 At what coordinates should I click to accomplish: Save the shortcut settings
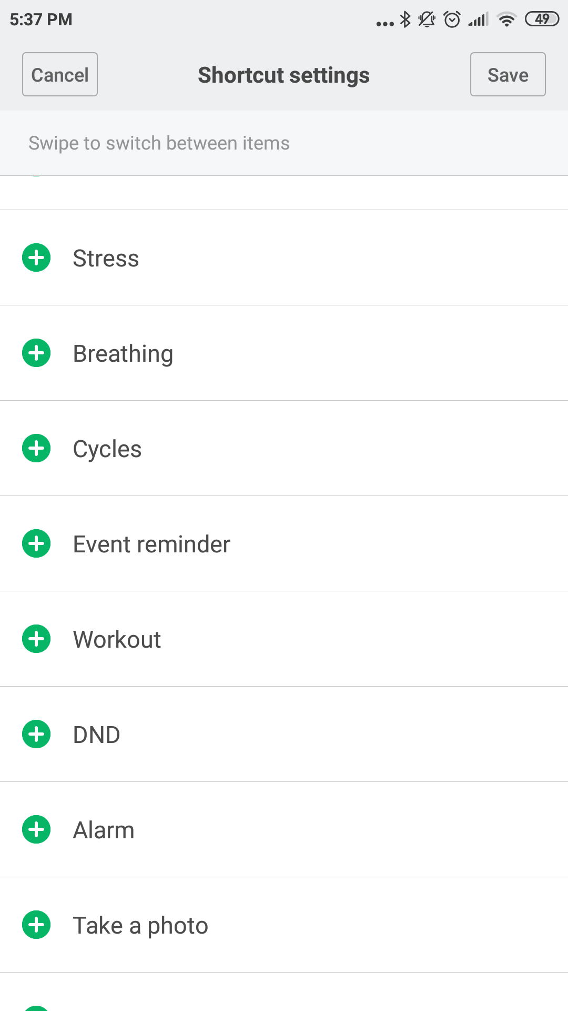pyautogui.click(x=508, y=74)
